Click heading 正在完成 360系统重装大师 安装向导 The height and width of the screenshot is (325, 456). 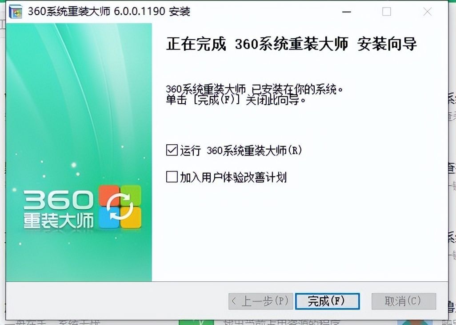(x=292, y=44)
